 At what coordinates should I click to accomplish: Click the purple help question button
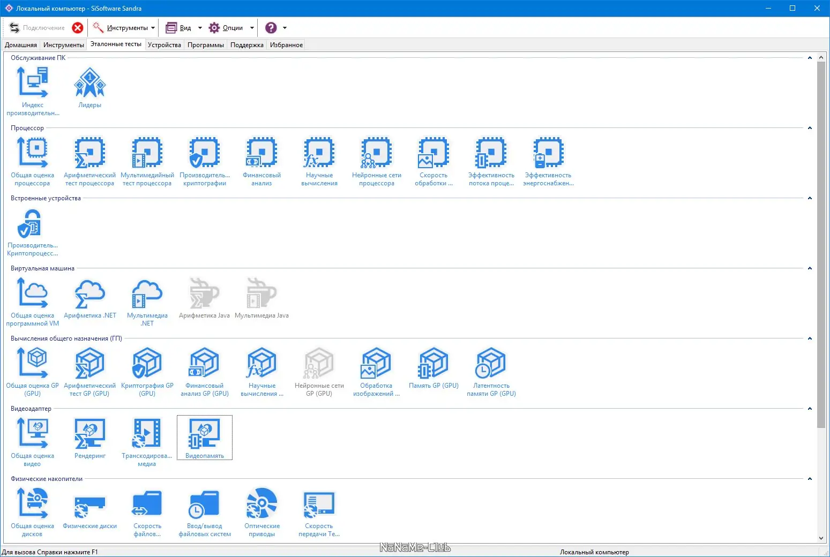click(271, 28)
